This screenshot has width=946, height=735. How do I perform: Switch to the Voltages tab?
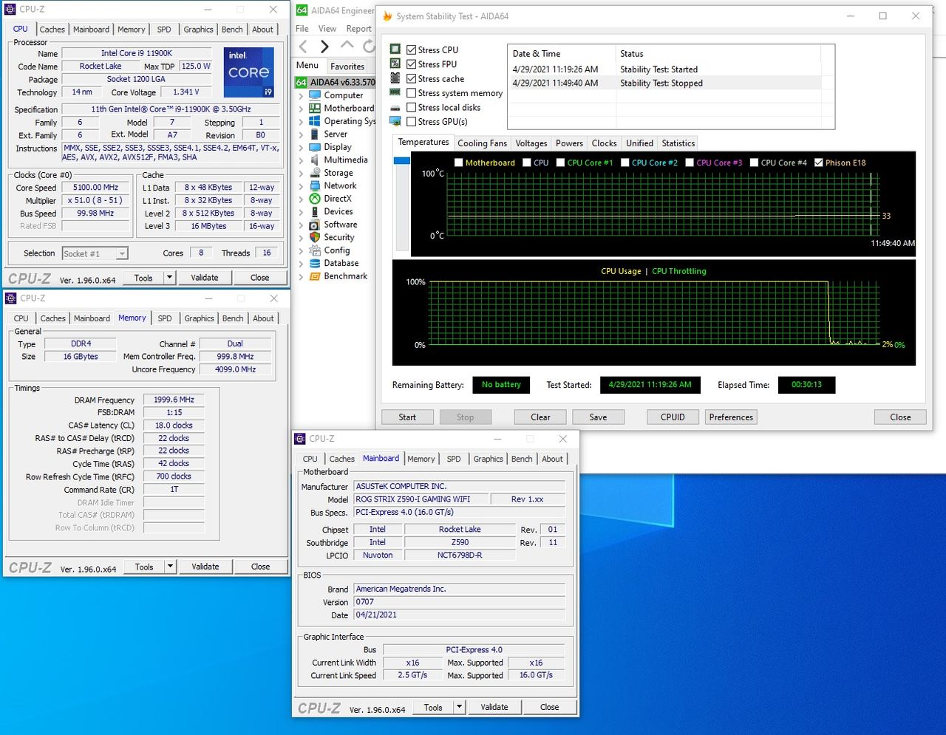coord(531,143)
